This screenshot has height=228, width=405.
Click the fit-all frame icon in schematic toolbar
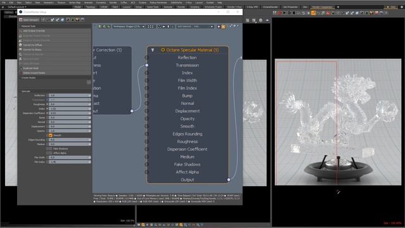(x=159, y=27)
